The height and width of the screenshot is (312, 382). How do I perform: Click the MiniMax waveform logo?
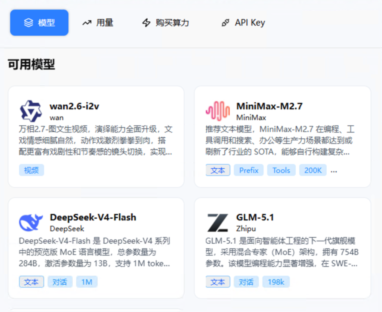(x=218, y=111)
